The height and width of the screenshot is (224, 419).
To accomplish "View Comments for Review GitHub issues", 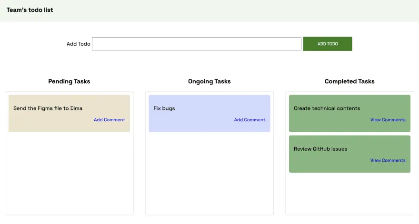I will (388, 160).
